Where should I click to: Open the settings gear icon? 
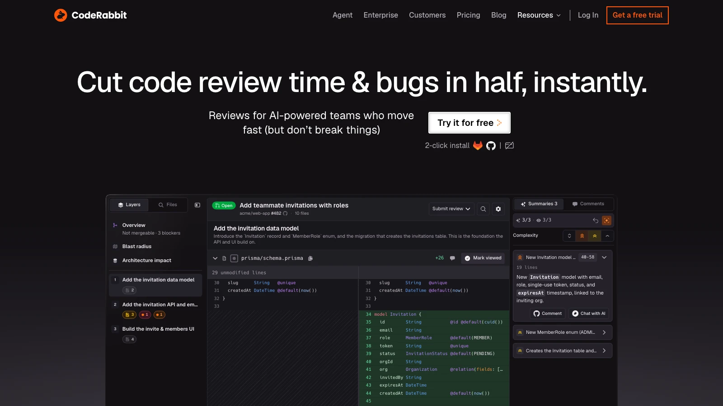[498, 209]
